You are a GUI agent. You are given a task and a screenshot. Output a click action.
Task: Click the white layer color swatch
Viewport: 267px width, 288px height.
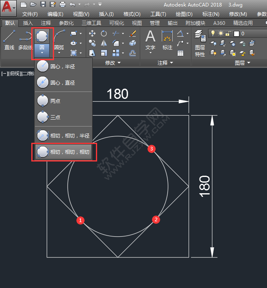point(236,33)
